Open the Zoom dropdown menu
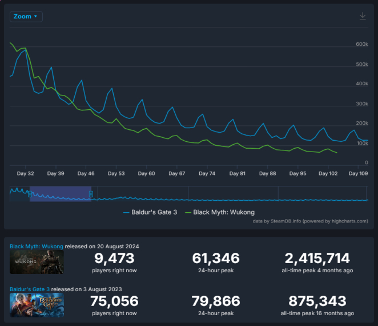 click(x=26, y=17)
